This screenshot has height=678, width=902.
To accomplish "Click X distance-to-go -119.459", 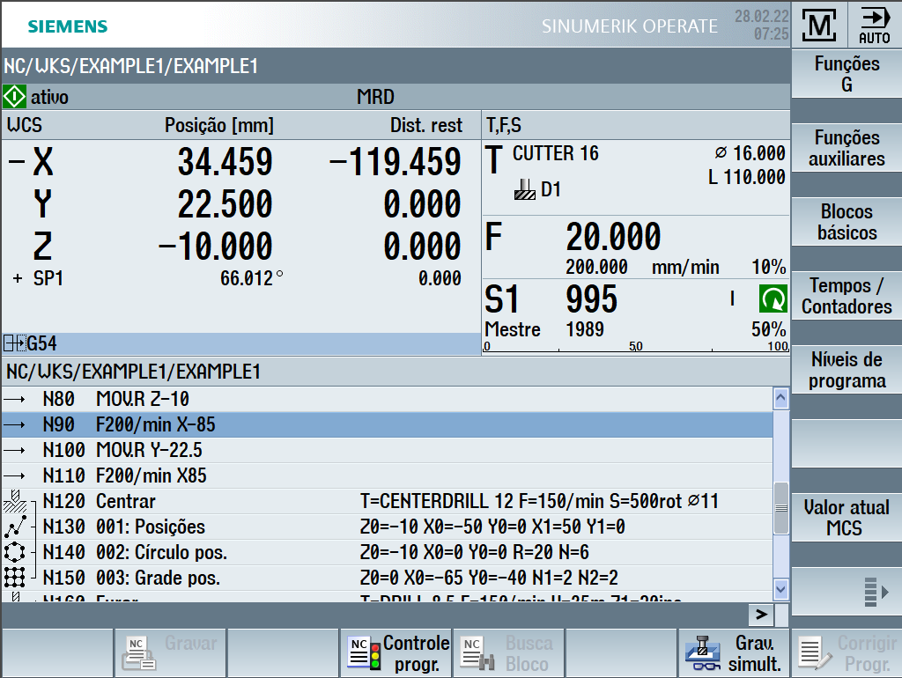I will click(396, 162).
